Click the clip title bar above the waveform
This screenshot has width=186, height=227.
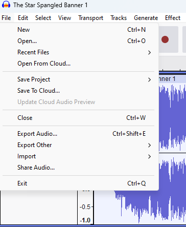click(172, 79)
